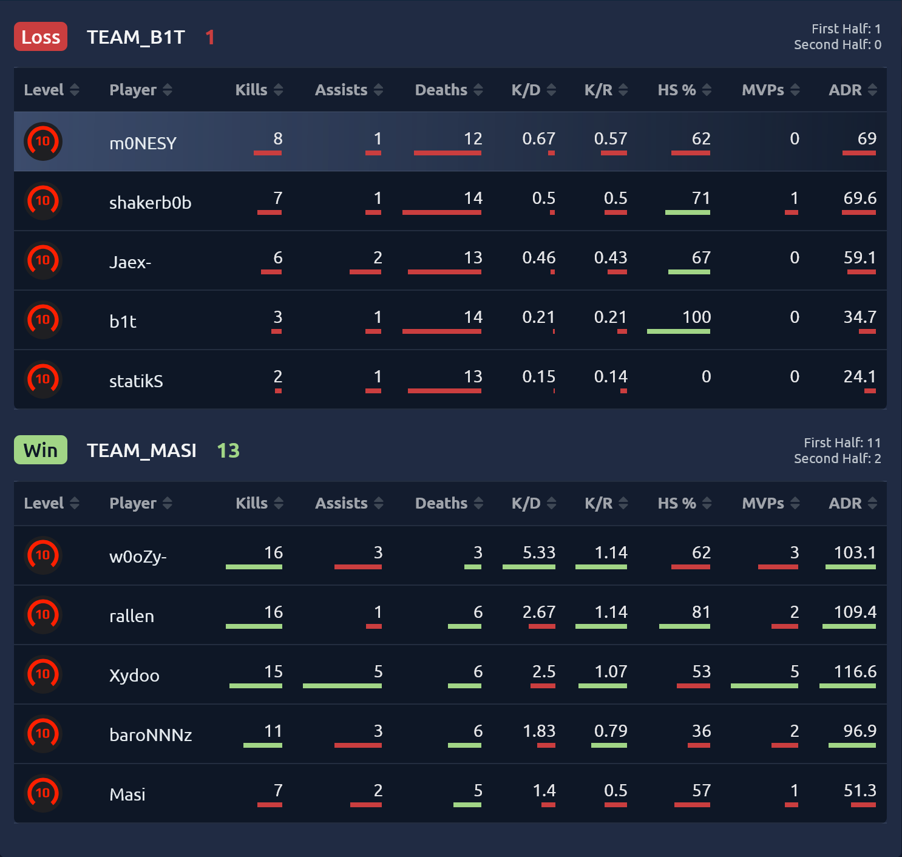Sort TEAM_B1T table by ADR
This screenshot has width=902, height=857.
[853, 90]
